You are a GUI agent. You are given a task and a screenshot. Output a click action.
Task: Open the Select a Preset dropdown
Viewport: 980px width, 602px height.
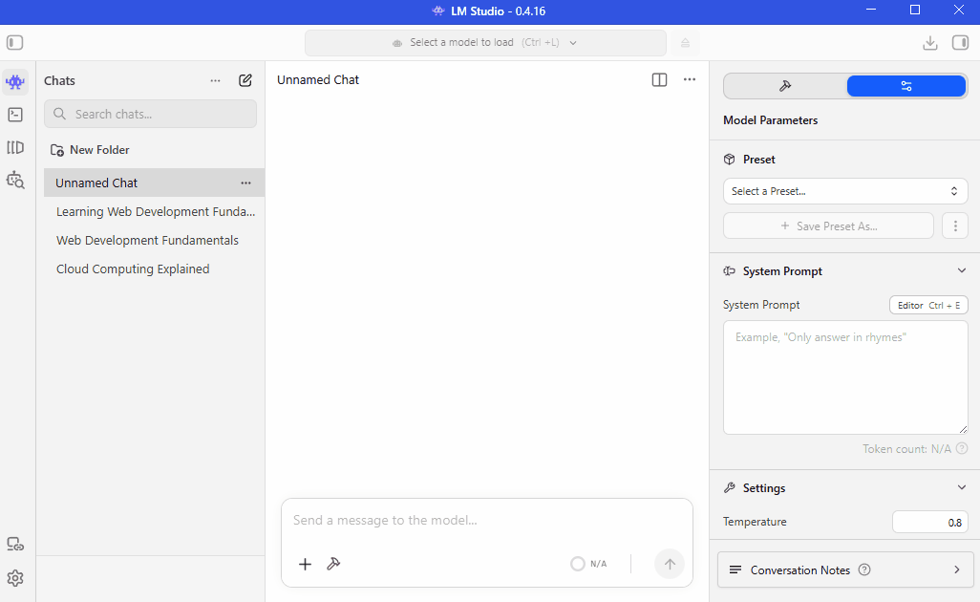pos(845,191)
